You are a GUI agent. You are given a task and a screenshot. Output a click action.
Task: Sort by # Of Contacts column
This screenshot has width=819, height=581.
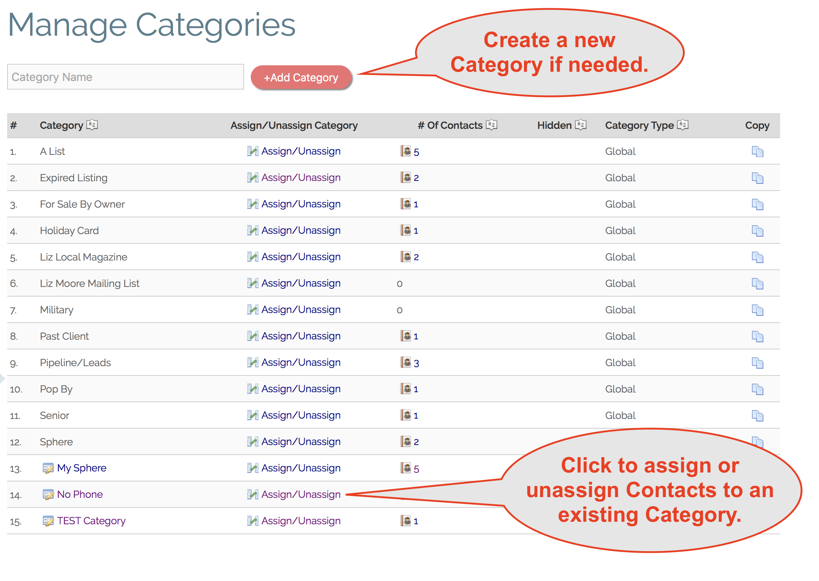(x=492, y=125)
